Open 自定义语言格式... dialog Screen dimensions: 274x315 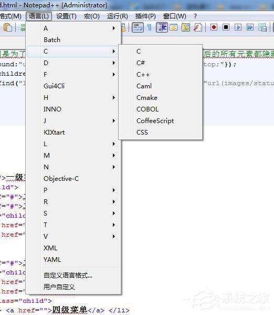pyautogui.click(x=73, y=275)
